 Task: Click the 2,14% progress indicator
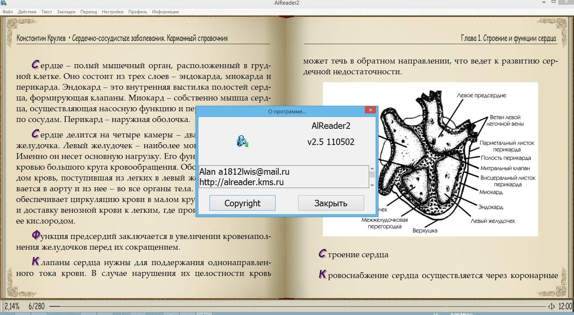coord(12,306)
